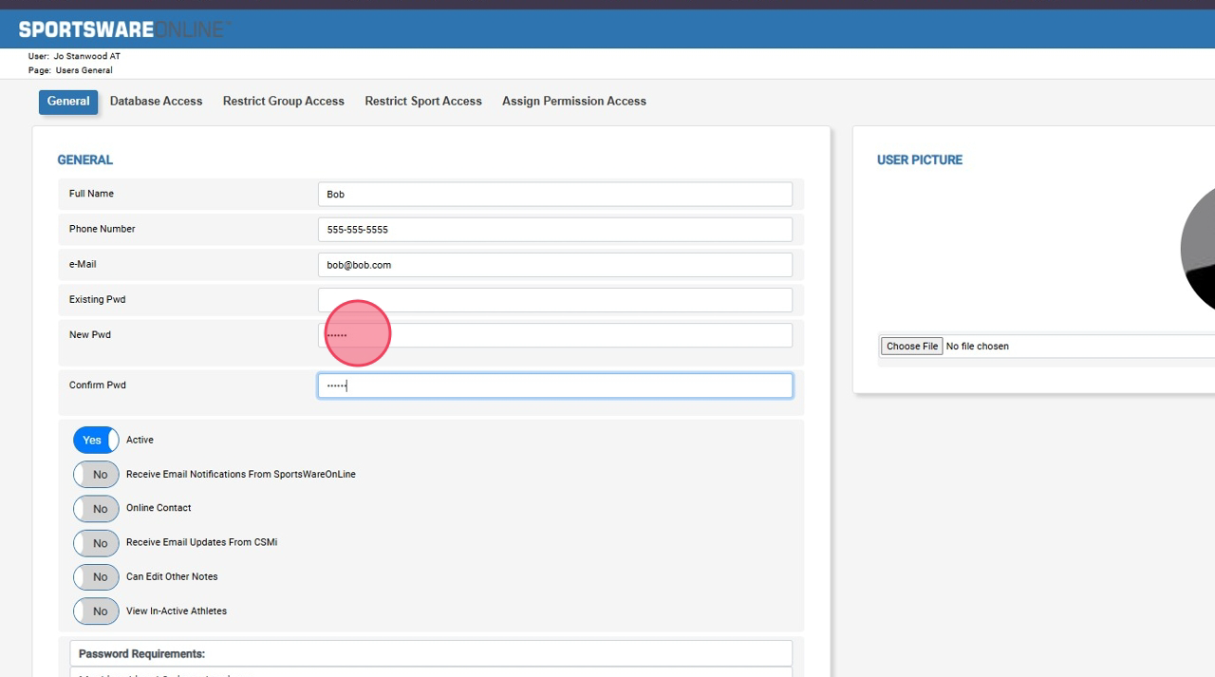Toggle the Active switch off
Viewport: 1215px width, 677px height.
coord(96,441)
